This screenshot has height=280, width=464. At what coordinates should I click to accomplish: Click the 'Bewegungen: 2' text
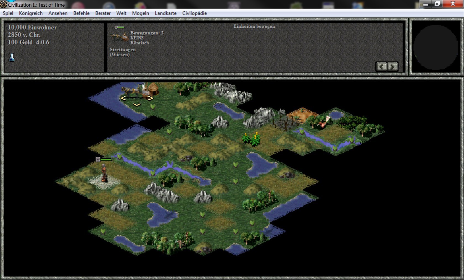[147, 33]
